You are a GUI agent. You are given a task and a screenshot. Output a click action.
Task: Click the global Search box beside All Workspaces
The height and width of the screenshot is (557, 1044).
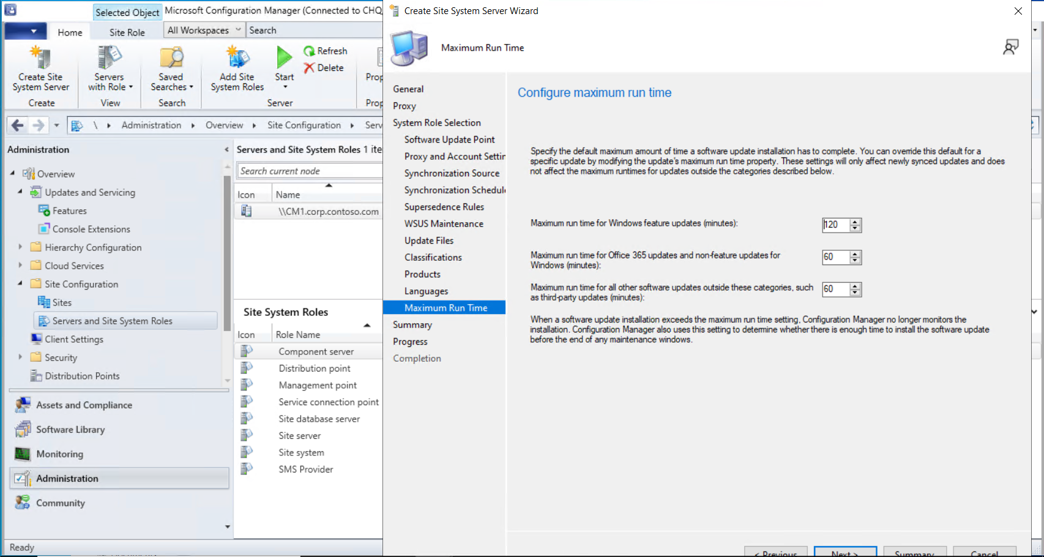(x=315, y=30)
